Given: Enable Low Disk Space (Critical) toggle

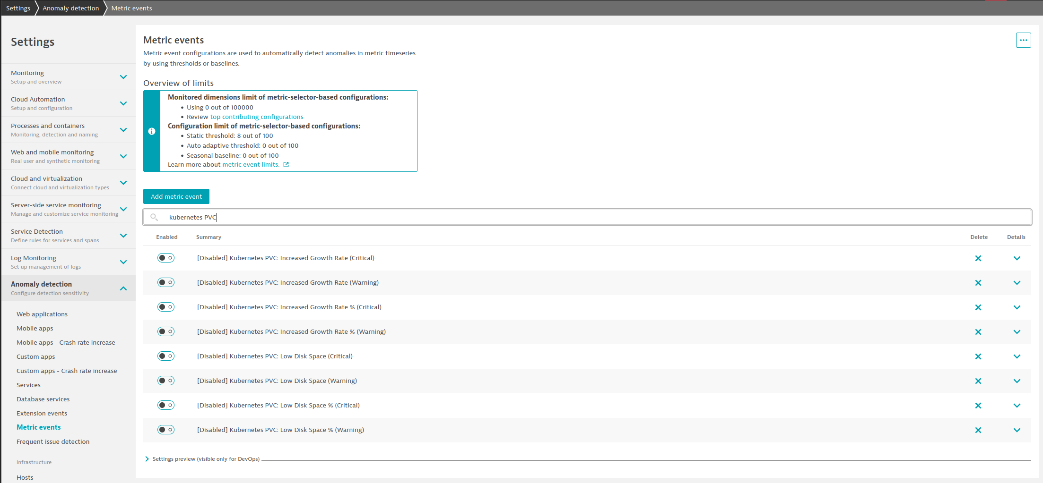Looking at the screenshot, I should tap(166, 356).
